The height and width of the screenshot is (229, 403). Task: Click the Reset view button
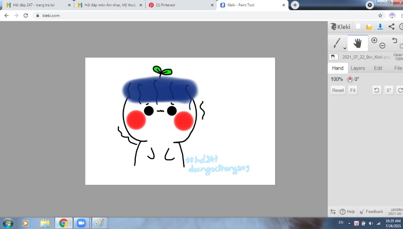[338, 90]
